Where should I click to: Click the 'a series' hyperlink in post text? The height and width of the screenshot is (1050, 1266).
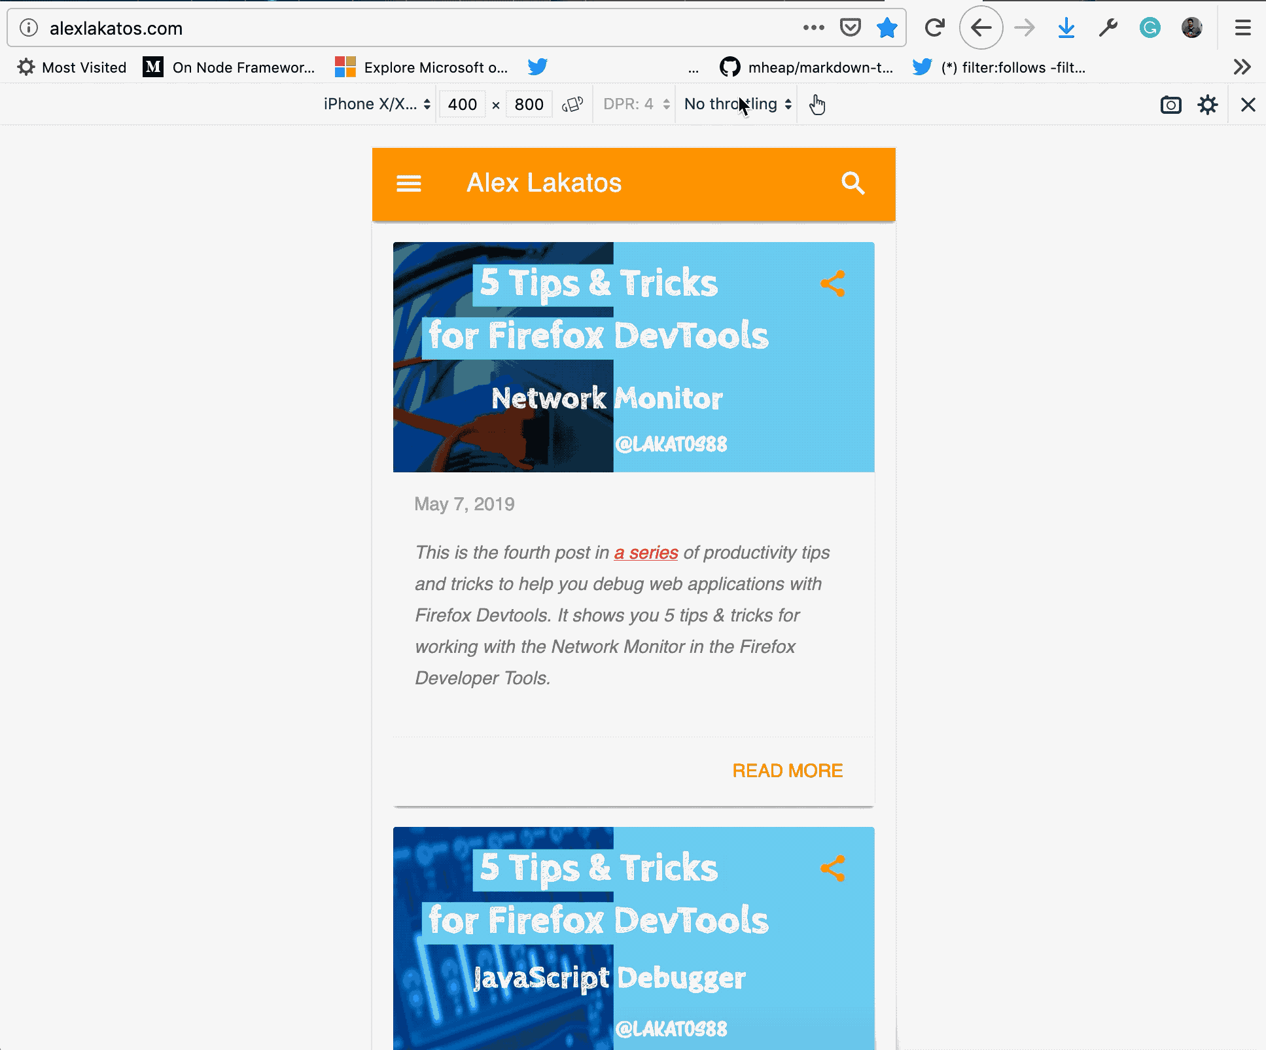646,551
